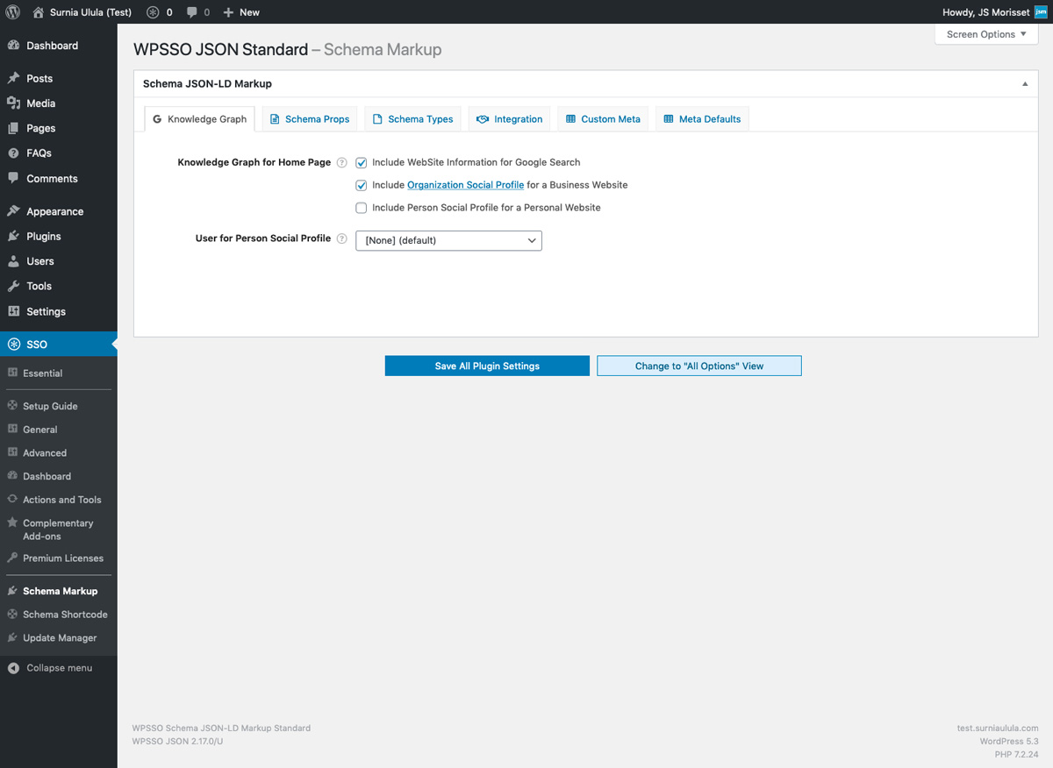This screenshot has width=1053, height=768.
Task: Click help icon beside User for Person Social Profile
Action: (342, 238)
